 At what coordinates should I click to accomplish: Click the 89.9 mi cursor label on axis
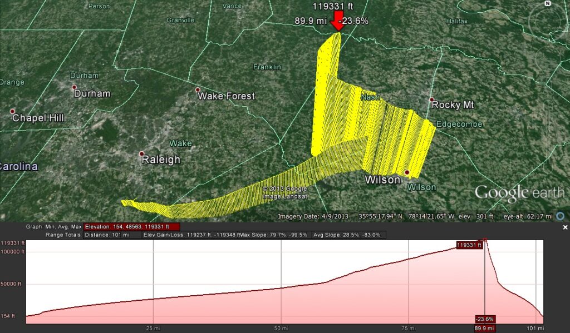point(485,329)
